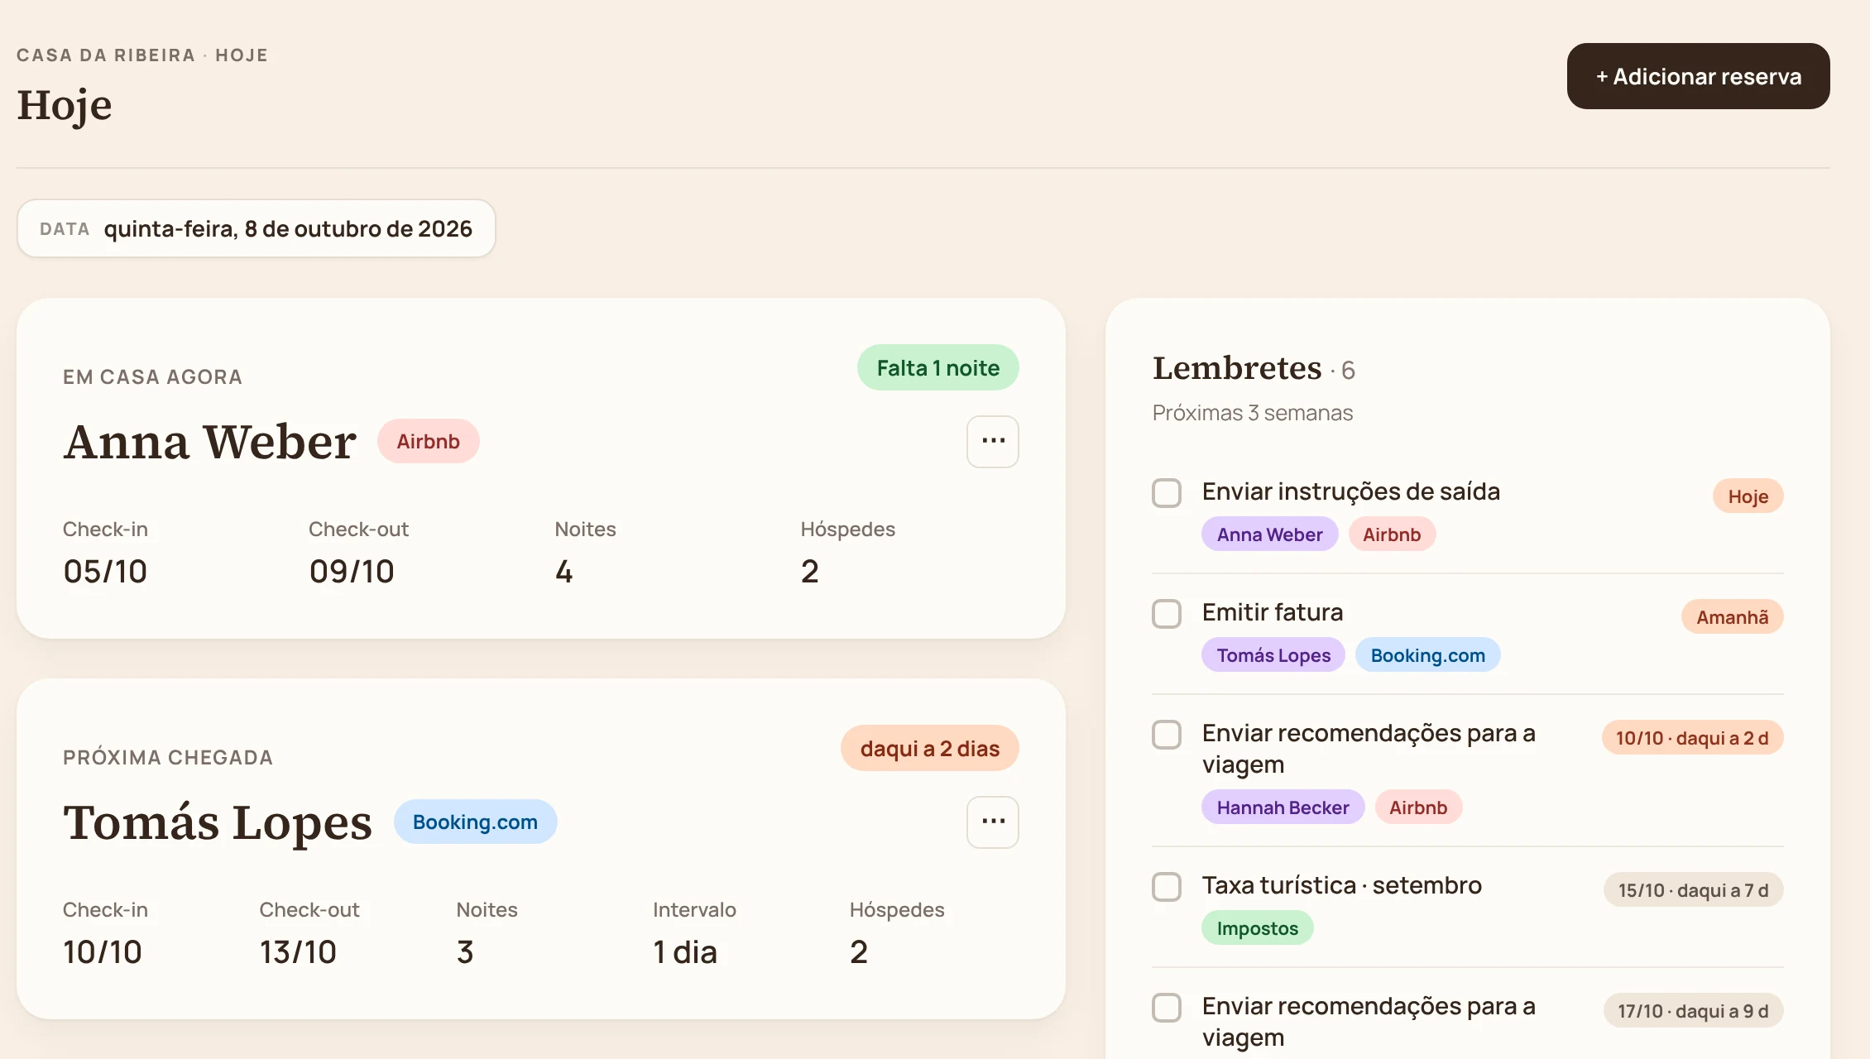Viewport: 1870px width, 1059px height.
Task: Open the more-options menu on Anna Weber's card
Action: click(x=992, y=441)
